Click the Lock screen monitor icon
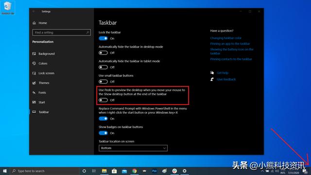 tap(34, 73)
